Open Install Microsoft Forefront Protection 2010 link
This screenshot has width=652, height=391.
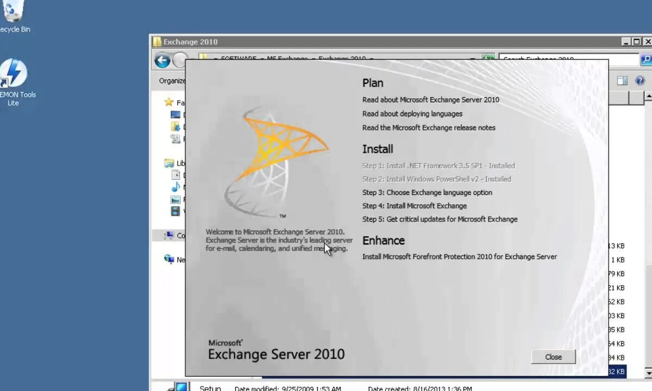click(x=460, y=257)
